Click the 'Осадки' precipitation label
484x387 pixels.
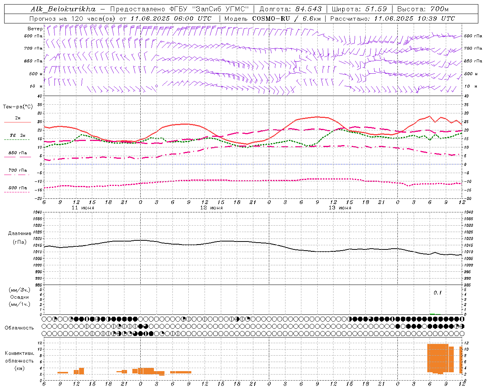click(x=20, y=297)
